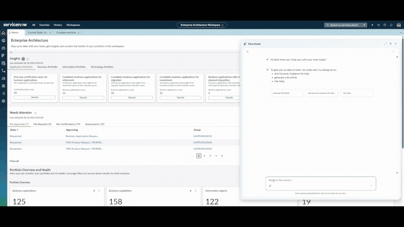404x227 pixels.
Task: Open the Now Assist conversation menu (hamburger)
Action: [247, 52]
